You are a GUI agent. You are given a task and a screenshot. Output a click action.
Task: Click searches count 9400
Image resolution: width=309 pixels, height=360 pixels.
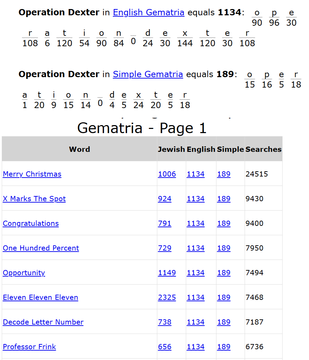click(x=254, y=224)
